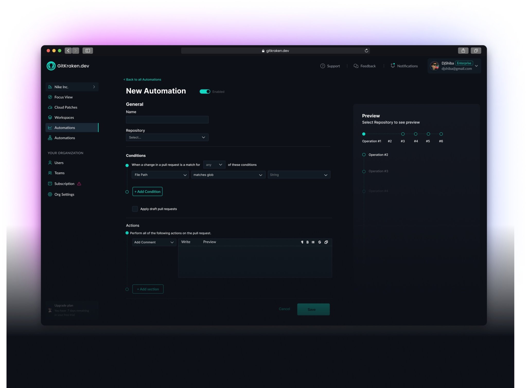Click the Save button
The height and width of the screenshot is (388, 527).
(x=313, y=309)
